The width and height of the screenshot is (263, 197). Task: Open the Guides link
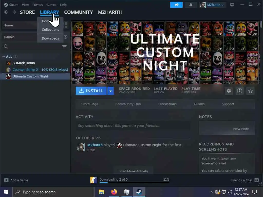click(199, 104)
